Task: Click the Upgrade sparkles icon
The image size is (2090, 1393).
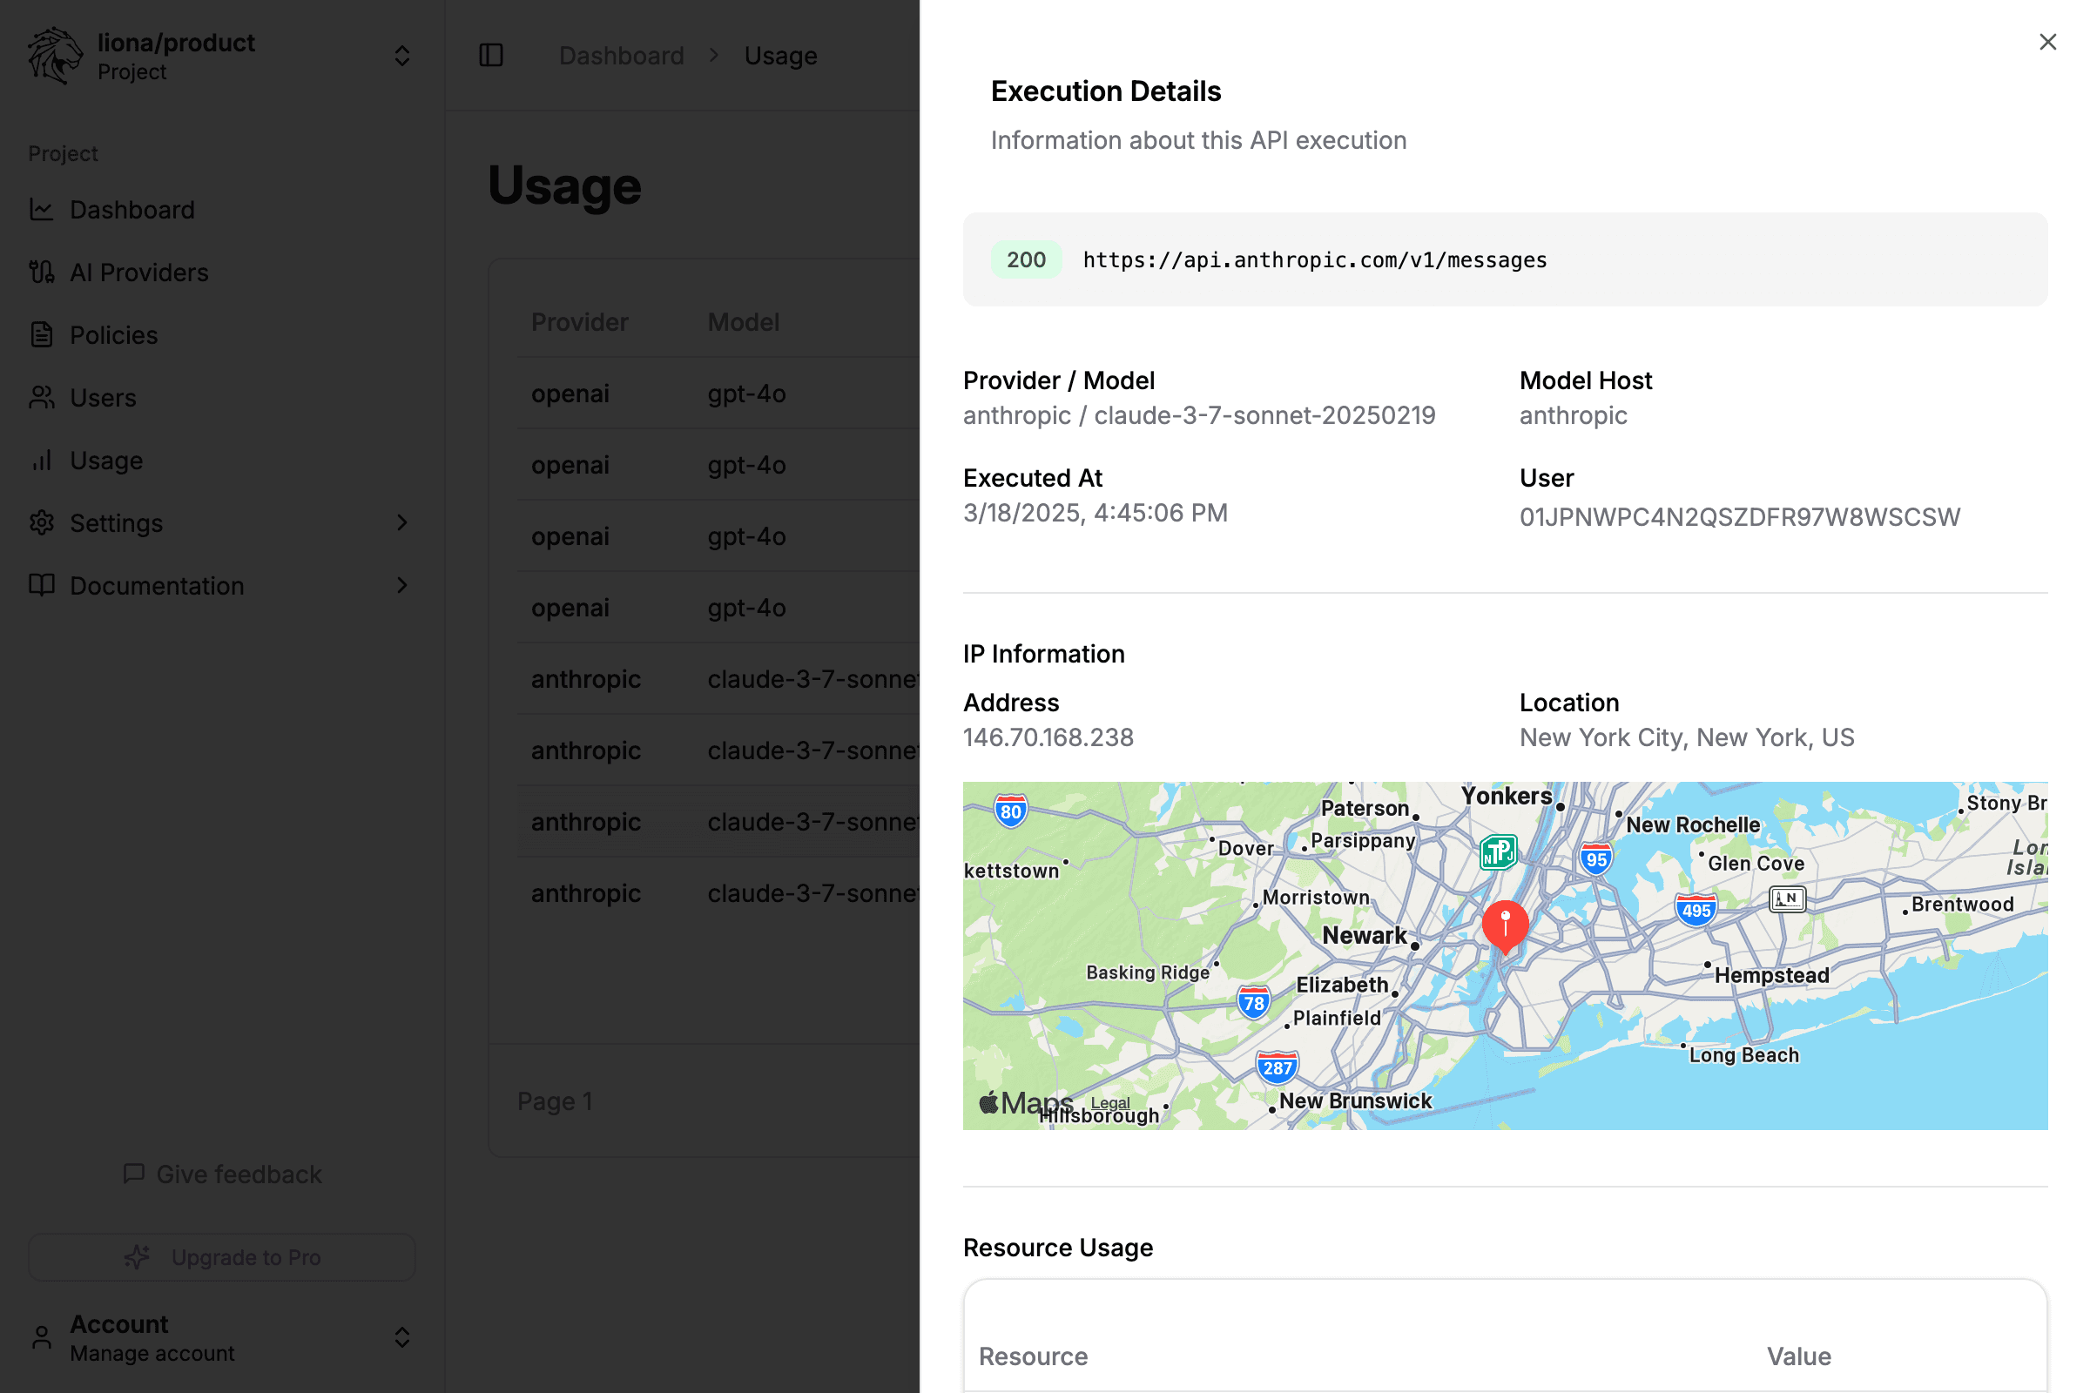Action: pos(136,1257)
